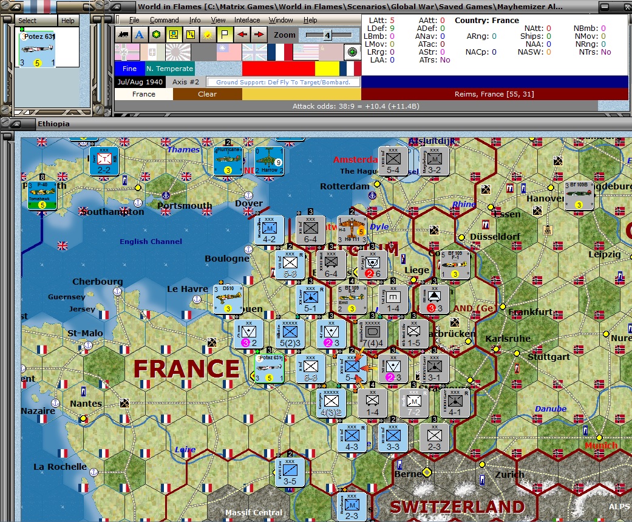Select the 5(2)3 French HQ counter

click(x=290, y=333)
